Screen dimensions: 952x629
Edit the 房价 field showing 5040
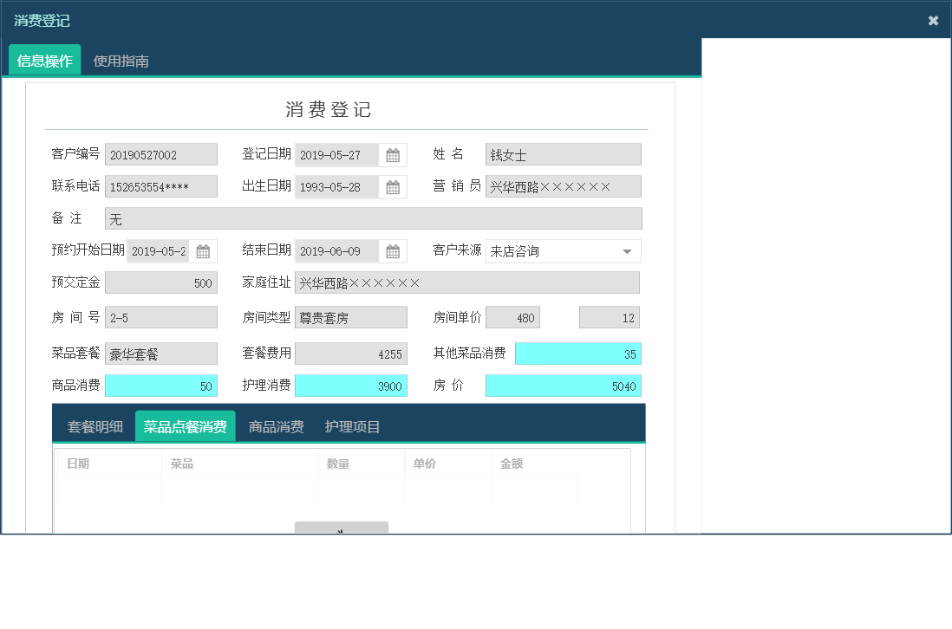563,385
